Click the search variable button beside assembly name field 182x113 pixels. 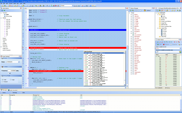[180, 52]
